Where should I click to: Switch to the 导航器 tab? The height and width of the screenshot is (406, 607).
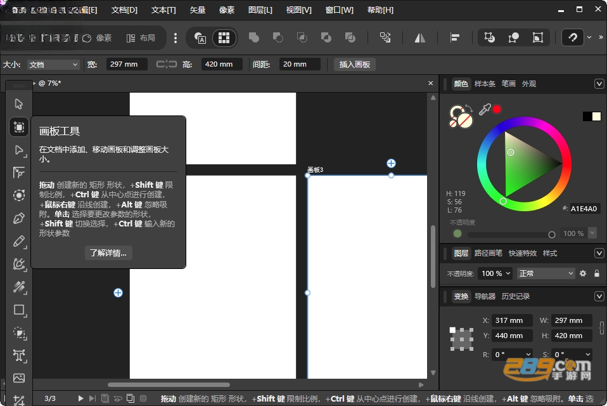tap(485, 296)
